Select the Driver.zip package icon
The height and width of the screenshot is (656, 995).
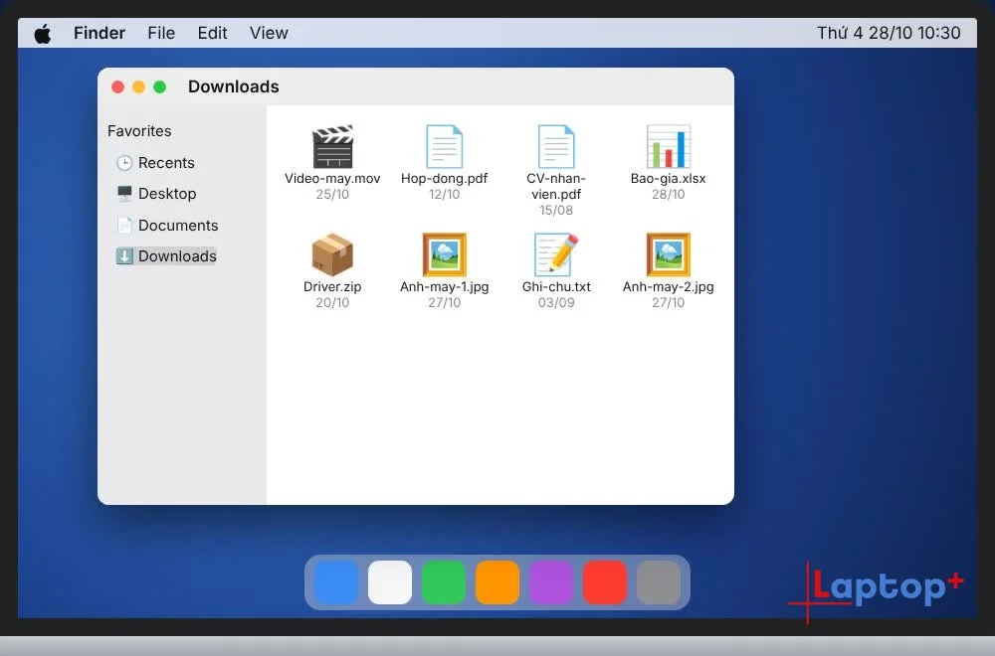[332, 254]
